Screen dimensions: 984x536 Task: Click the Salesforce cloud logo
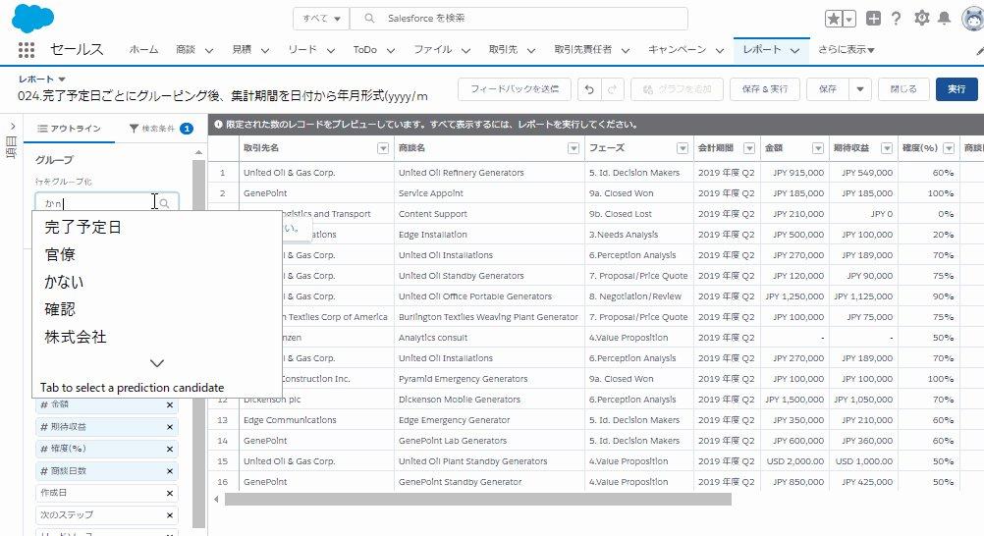click(32, 18)
